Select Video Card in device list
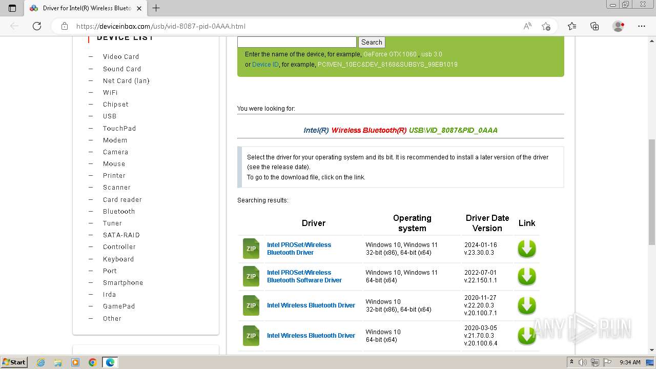 (121, 57)
